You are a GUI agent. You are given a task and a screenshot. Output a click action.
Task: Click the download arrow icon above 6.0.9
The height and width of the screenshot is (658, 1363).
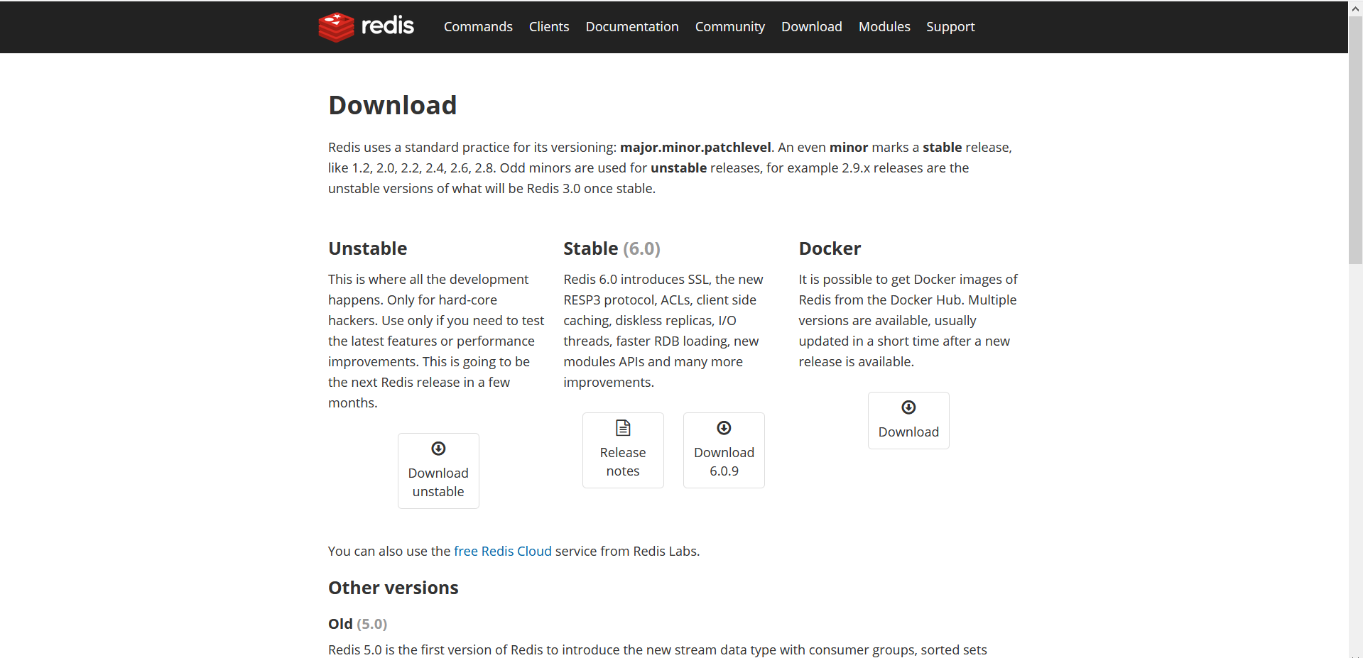(x=724, y=428)
